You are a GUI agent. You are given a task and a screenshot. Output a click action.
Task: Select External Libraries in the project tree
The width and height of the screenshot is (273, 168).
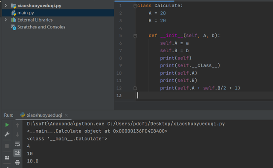[x=35, y=20]
